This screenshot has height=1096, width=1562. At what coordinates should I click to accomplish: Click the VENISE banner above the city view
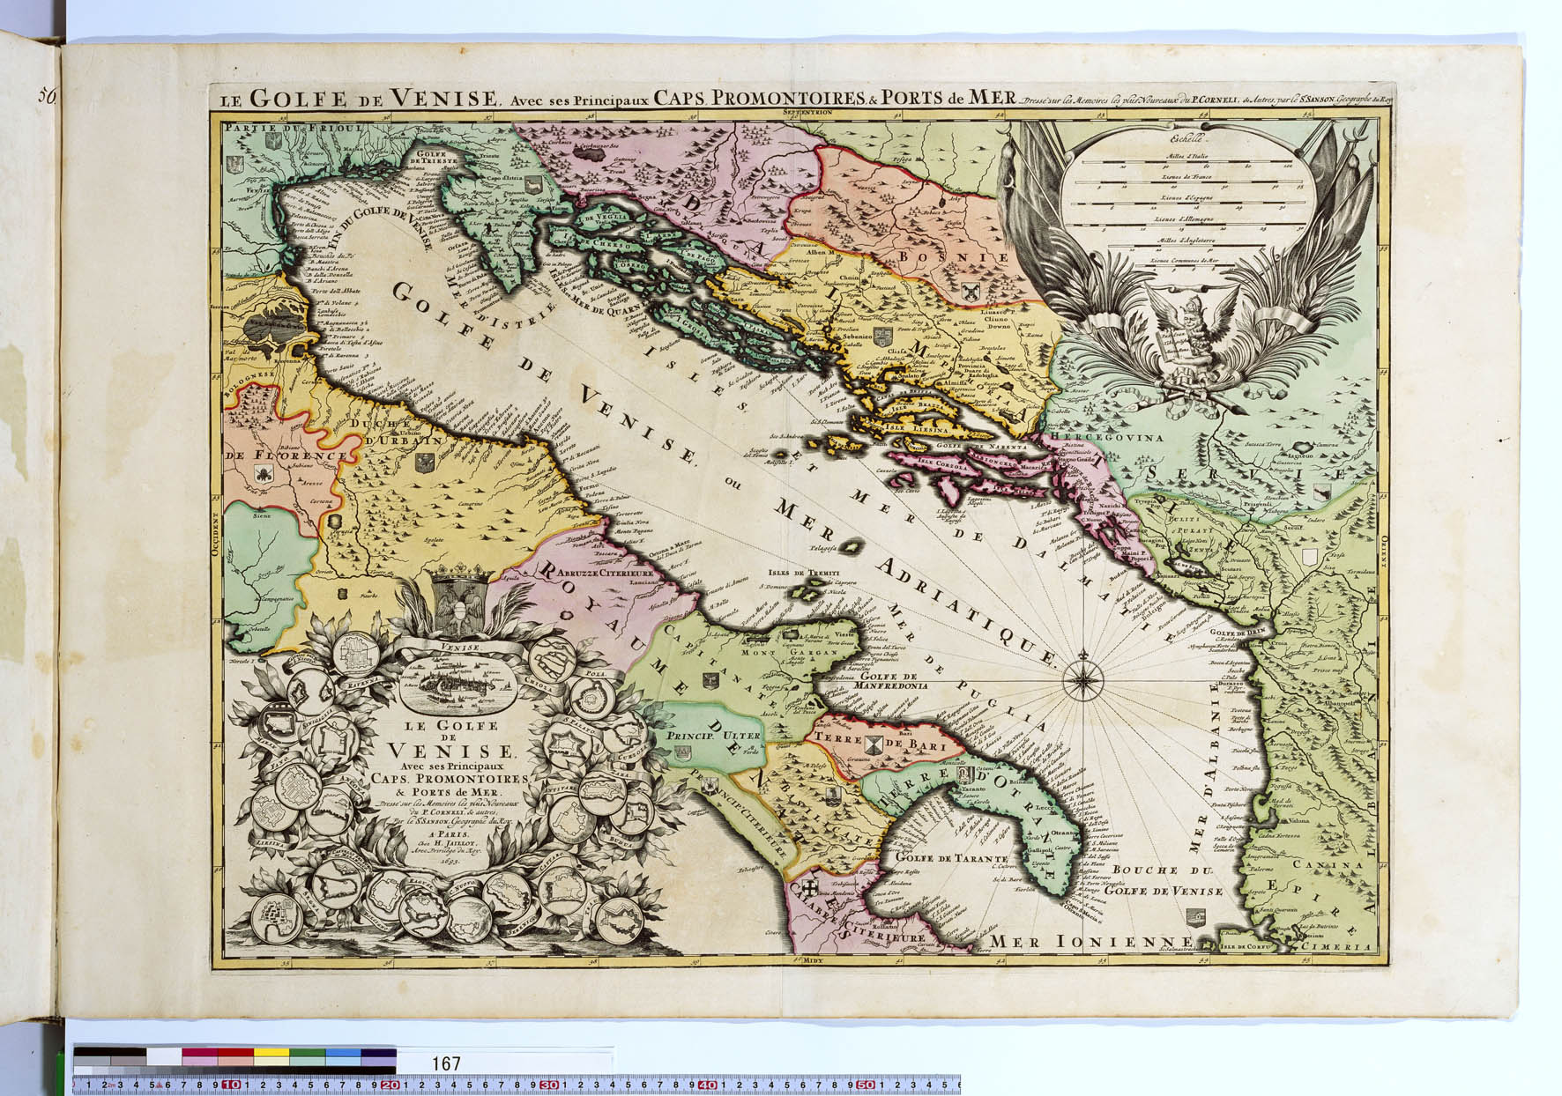(459, 647)
